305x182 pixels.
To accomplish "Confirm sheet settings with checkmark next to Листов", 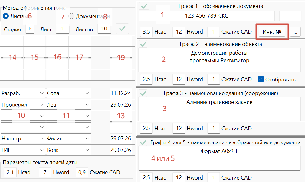I will pyautogui.click(x=122, y=29).
